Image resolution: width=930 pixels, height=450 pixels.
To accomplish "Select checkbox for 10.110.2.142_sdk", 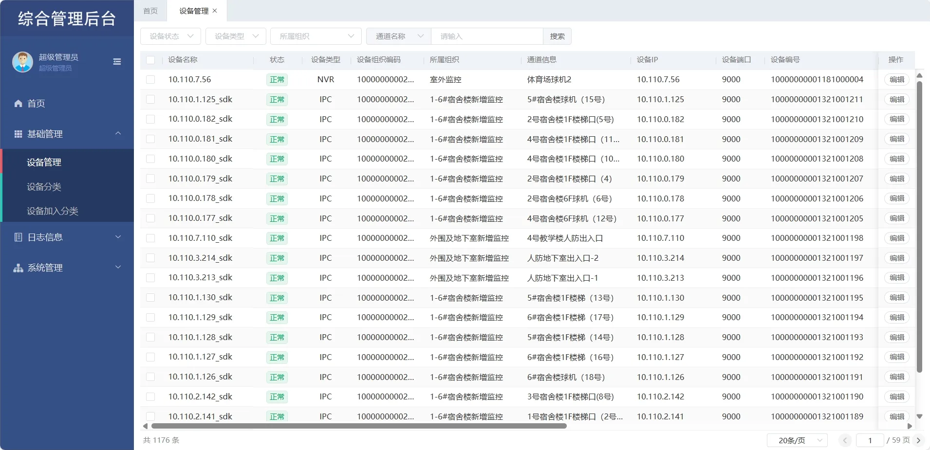I will (x=150, y=396).
